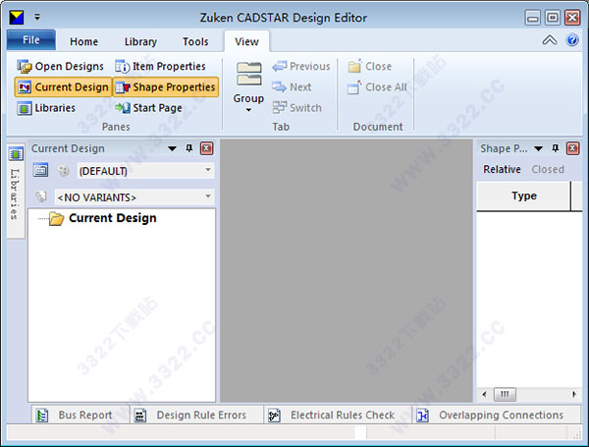The height and width of the screenshot is (447, 589).
Task: Click the Type column header
Action: tap(523, 196)
